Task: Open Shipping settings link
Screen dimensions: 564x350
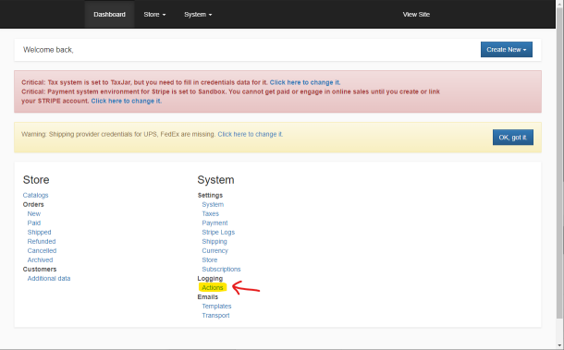Action: pyautogui.click(x=215, y=241)
